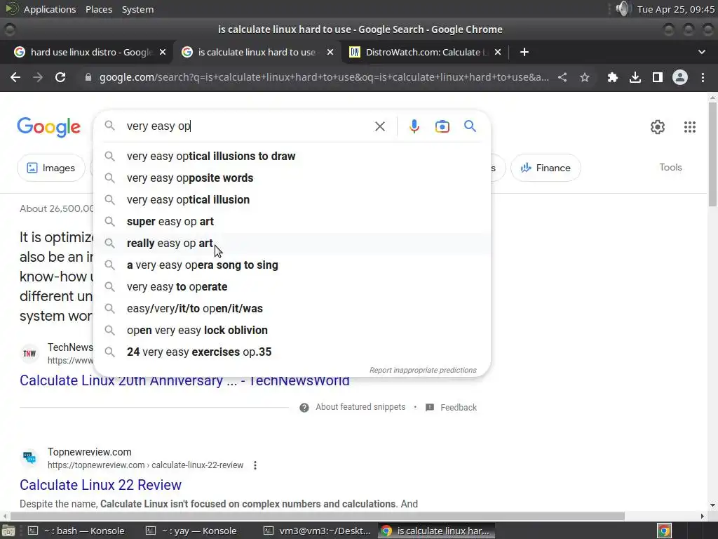Filter results by Images

tap(50, 168)
